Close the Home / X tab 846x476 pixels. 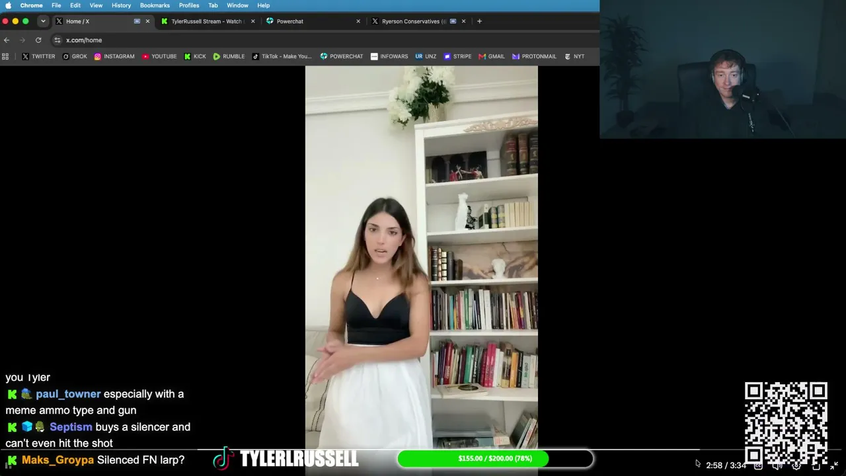tap(147, 21)
